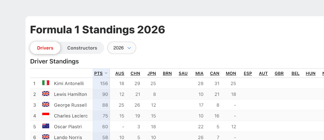Click the CHN column header
324x140 pixels.
[x=135, y=73]
